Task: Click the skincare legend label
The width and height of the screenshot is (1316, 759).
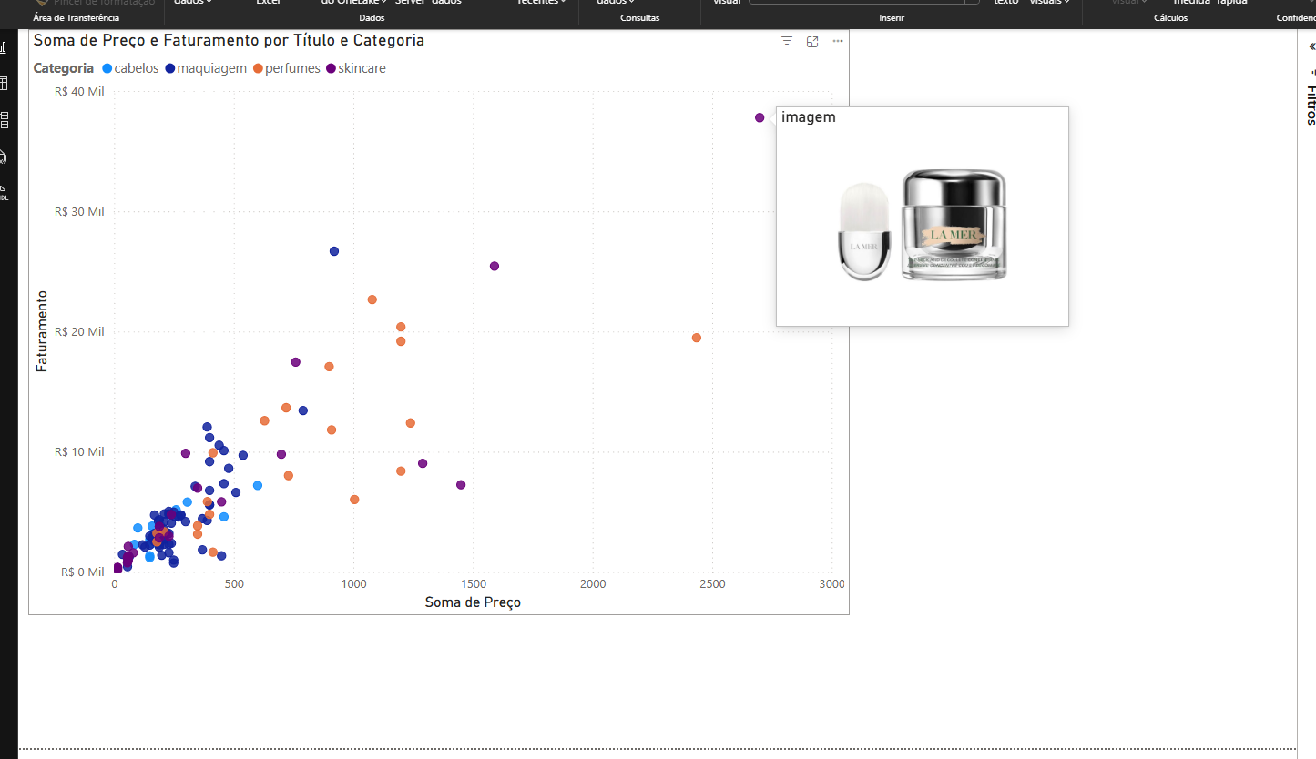Action: [x=362, y=68]
